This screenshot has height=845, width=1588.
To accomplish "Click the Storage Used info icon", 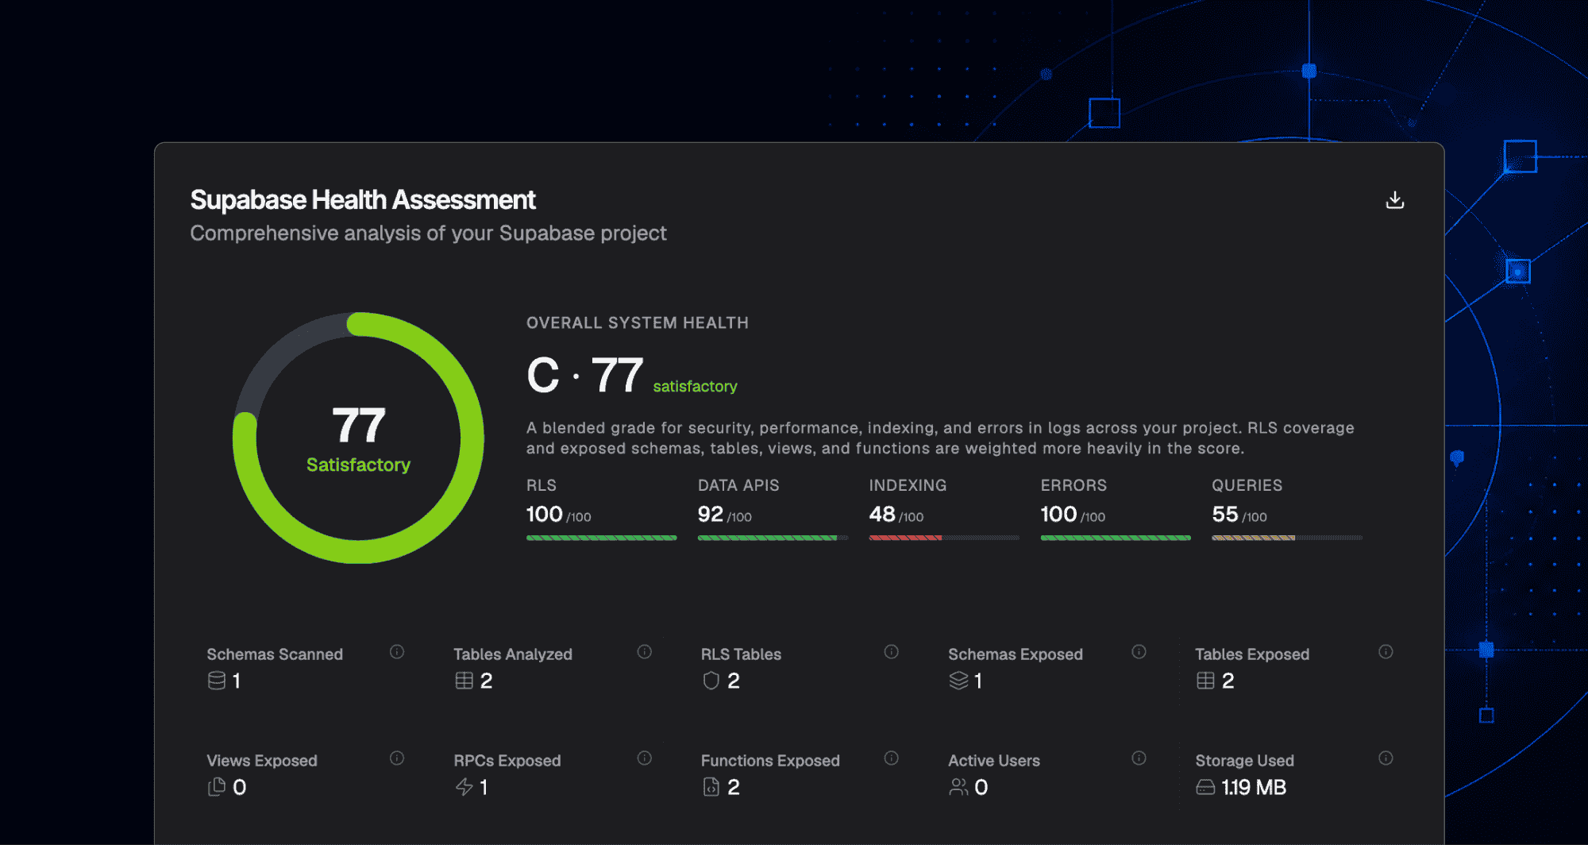I will pos(1386,758).
